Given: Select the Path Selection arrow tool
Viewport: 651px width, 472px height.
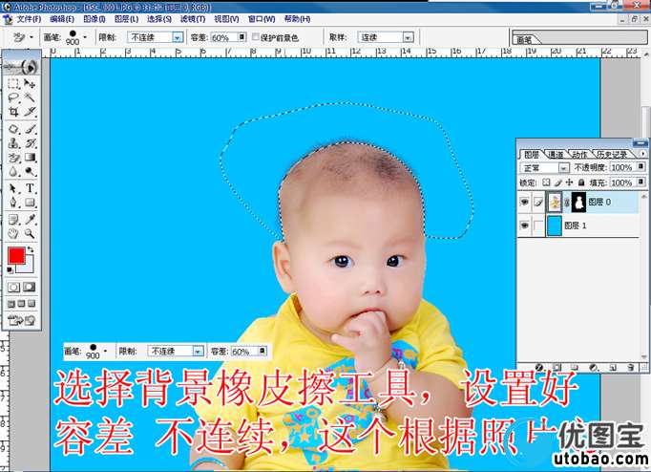Looking at the screenshot, I should (x=13, y=188).
